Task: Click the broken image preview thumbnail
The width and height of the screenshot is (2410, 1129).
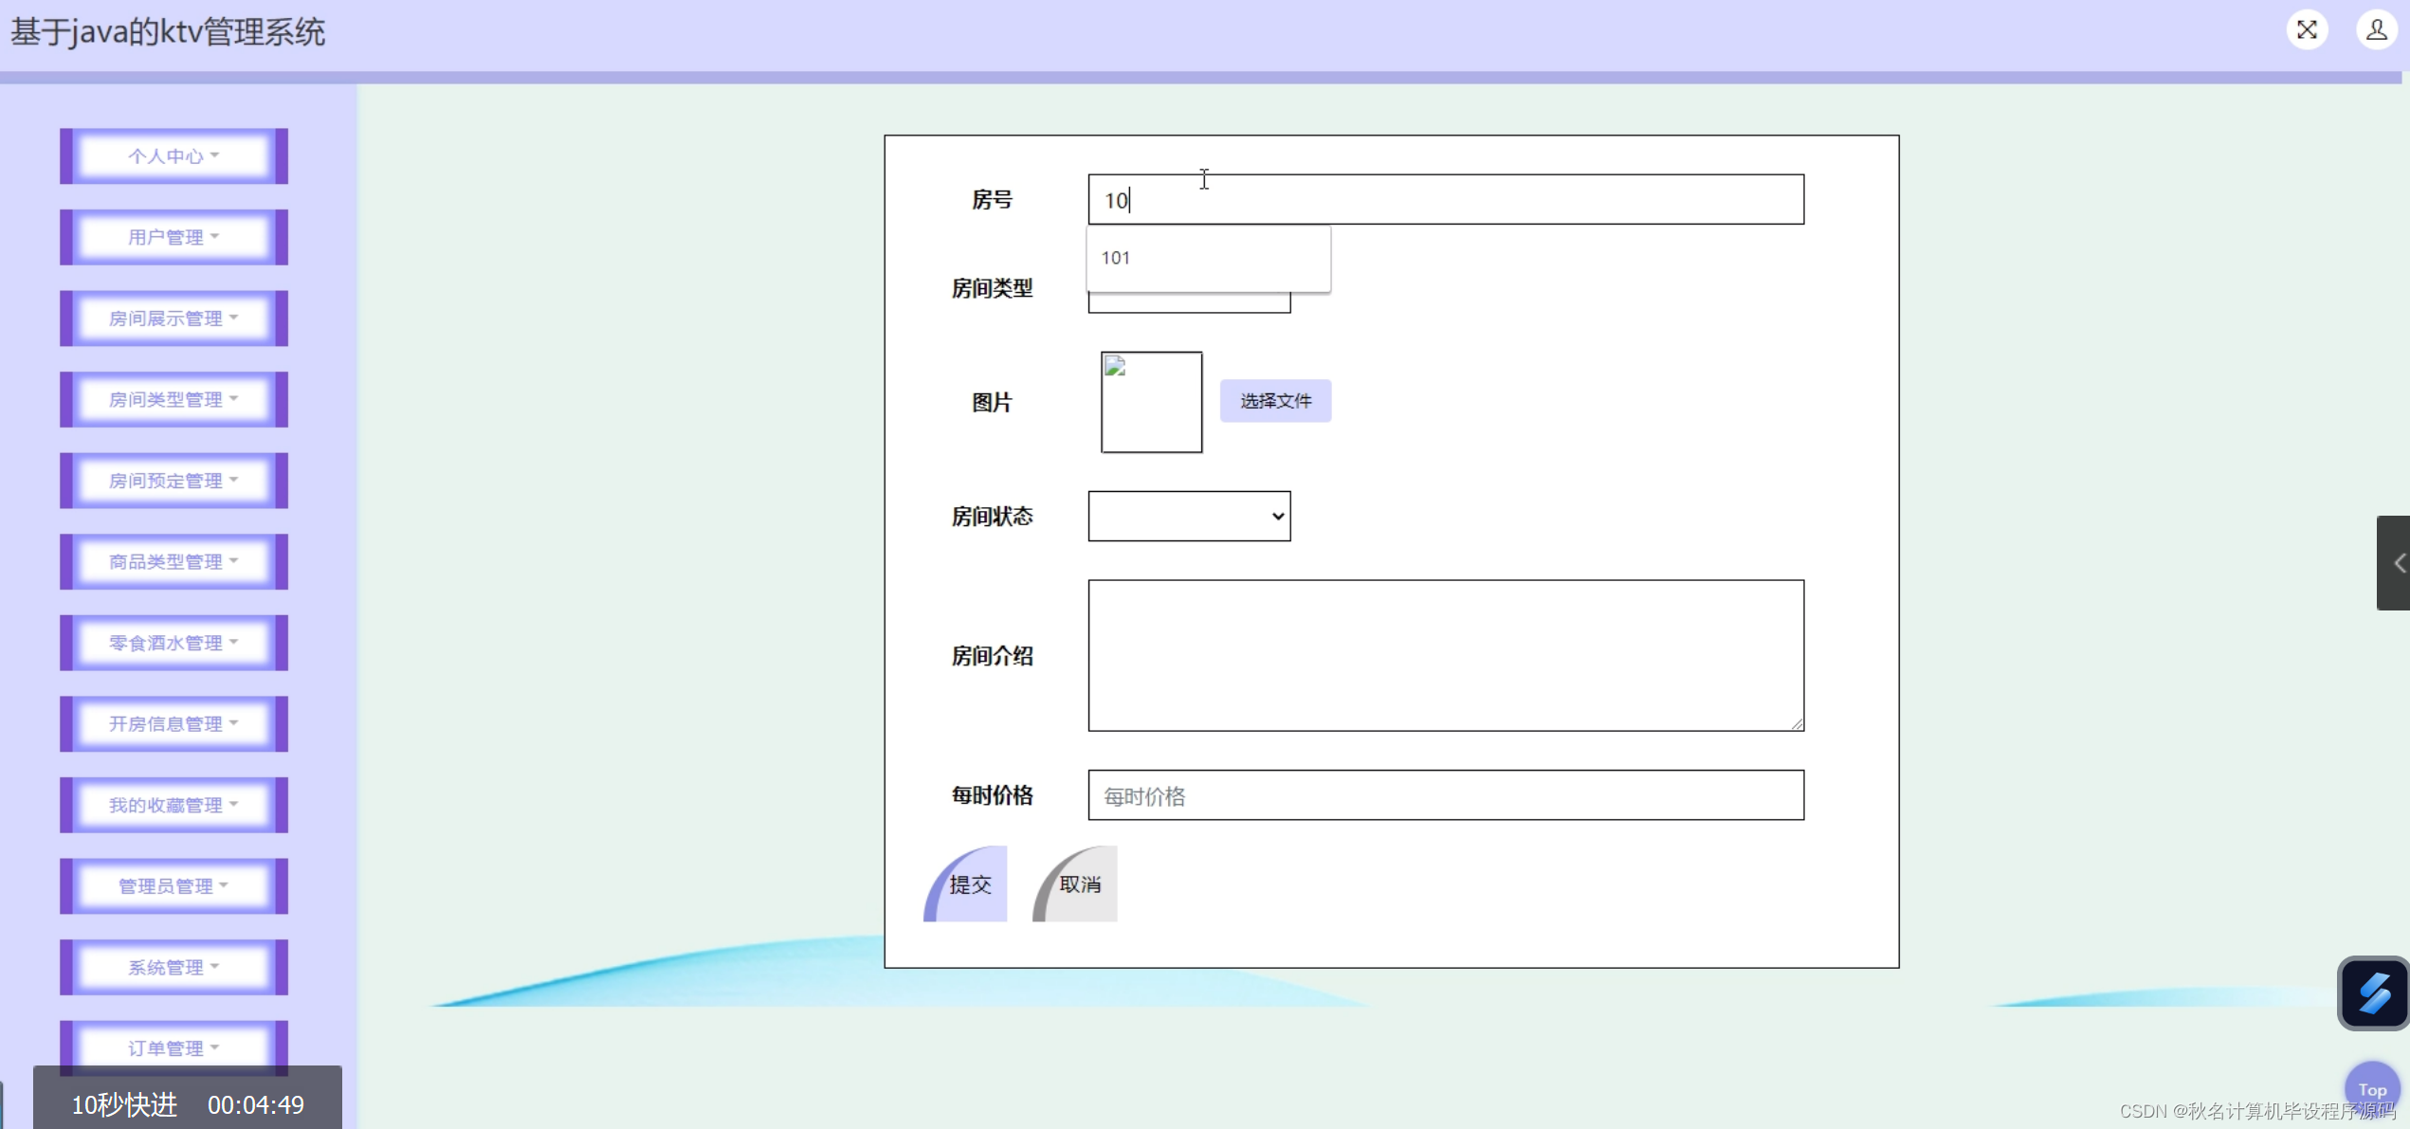Action: [x=1151, y=402]
